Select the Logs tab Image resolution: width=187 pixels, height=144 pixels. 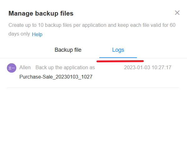[x=118, y=50]
